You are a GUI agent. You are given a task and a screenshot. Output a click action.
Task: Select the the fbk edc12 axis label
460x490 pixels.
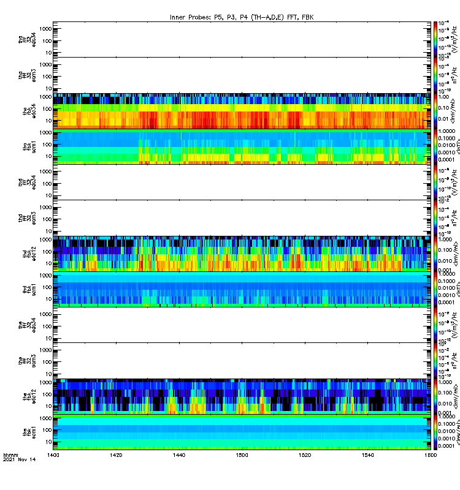(x=29, y=396)
